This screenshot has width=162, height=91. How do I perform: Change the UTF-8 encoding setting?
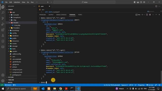(131, 85)
